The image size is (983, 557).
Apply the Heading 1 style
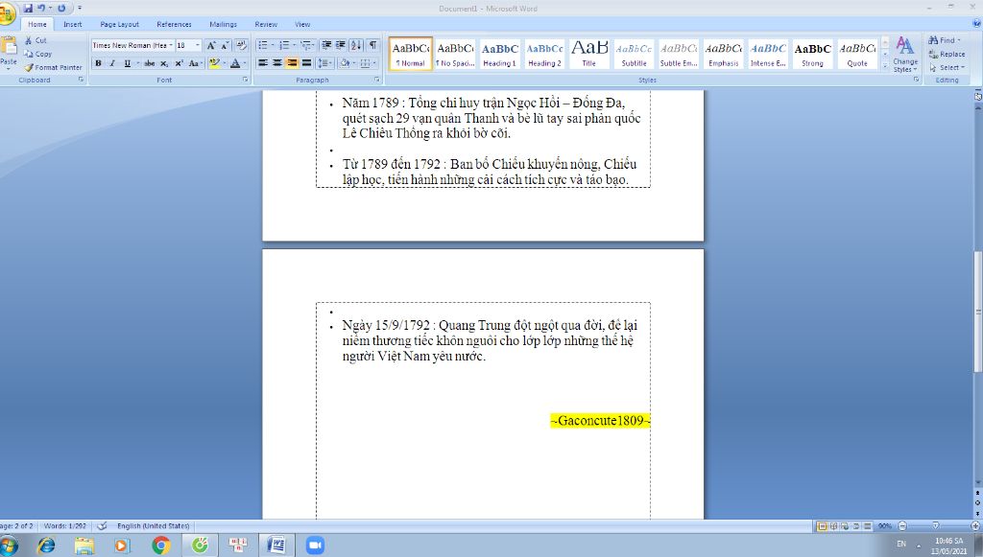tap(499, 54)
